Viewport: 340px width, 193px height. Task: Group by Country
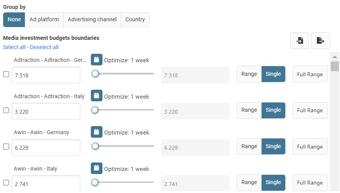click(x=135, y=19)
